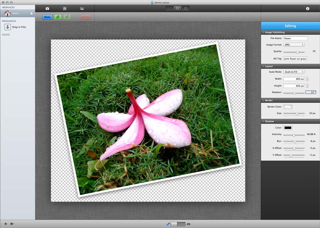Click the green add link button

coord(58,17)
